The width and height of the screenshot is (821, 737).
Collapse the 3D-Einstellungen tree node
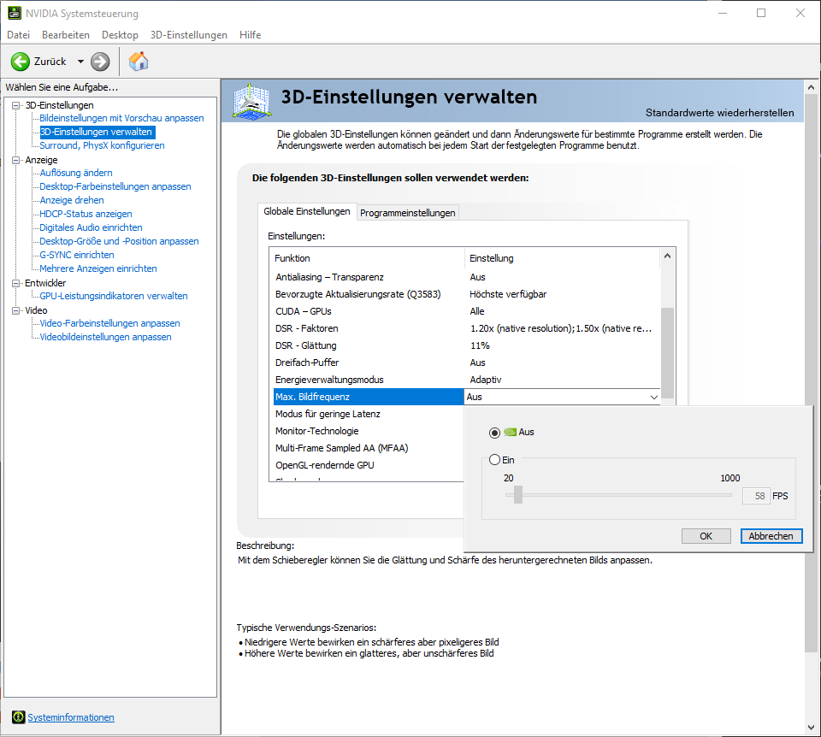[x=15, y=105]
